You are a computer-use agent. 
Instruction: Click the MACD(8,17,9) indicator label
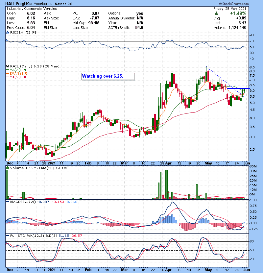coord(23,202)
